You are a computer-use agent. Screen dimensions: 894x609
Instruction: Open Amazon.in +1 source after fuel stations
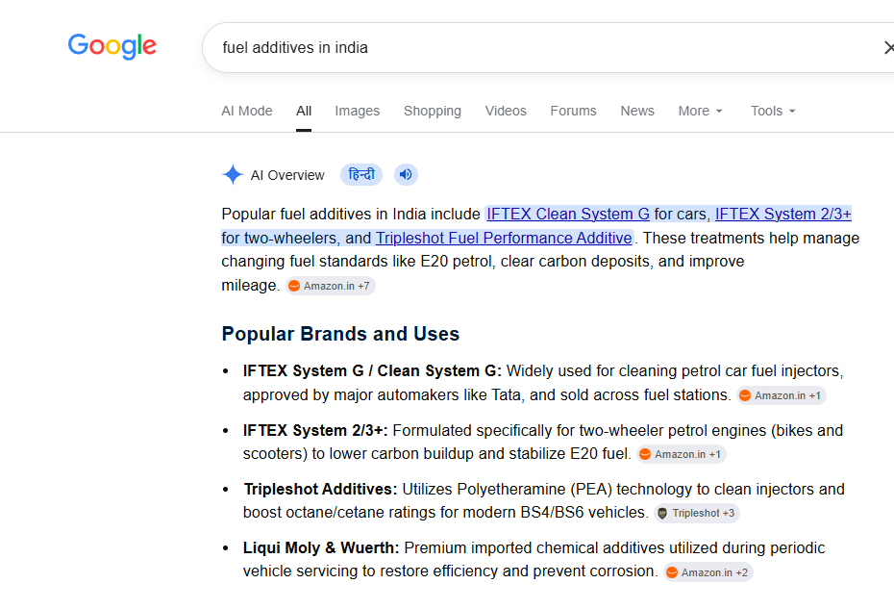click(782, 395)
